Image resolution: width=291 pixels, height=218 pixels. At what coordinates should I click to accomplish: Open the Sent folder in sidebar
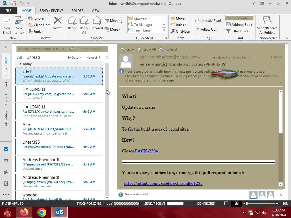6,85
